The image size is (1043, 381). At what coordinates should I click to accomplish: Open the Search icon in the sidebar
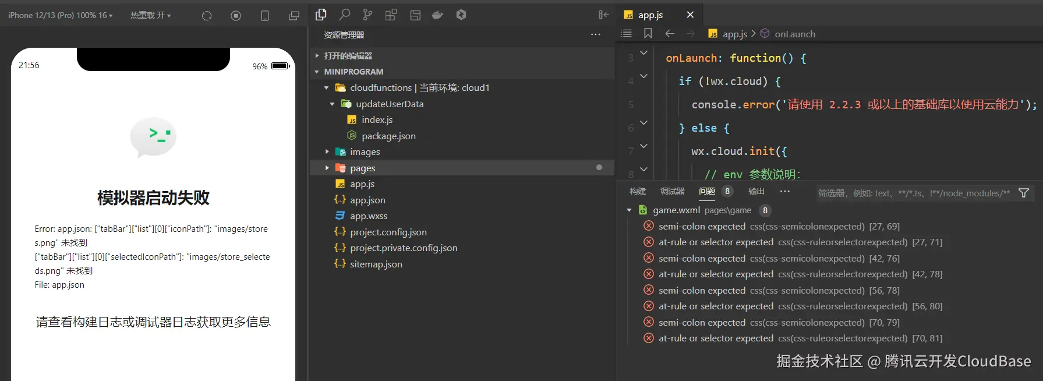coord(345,15)
